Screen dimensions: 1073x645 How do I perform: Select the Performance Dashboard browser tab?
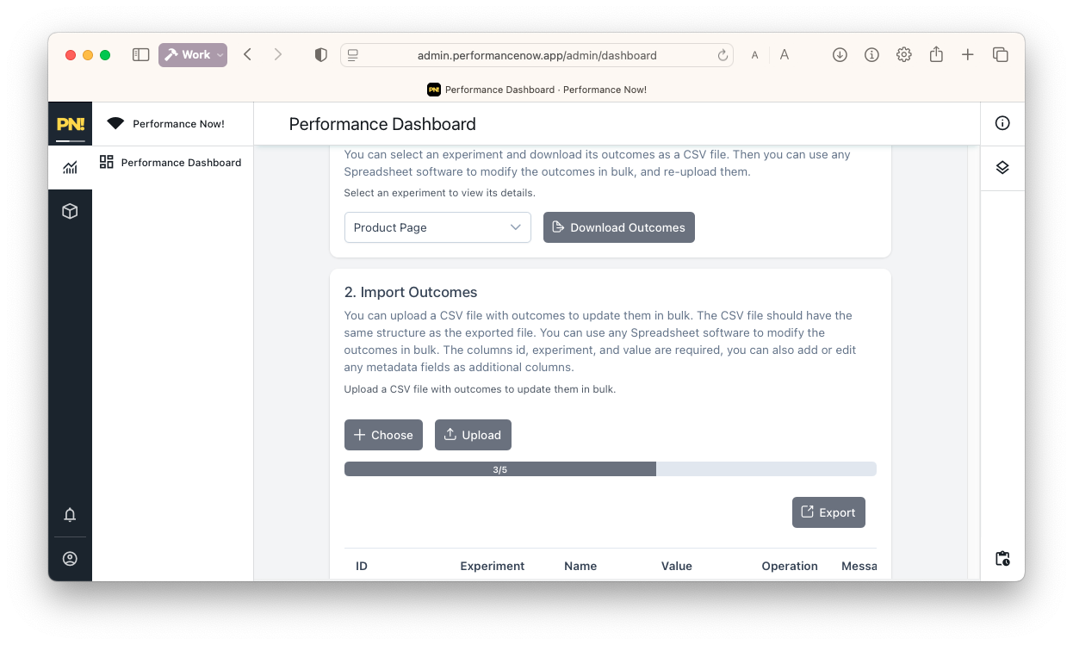coord(536,90)
